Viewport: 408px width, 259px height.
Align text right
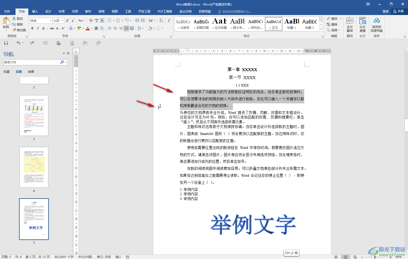coord(121,28)
